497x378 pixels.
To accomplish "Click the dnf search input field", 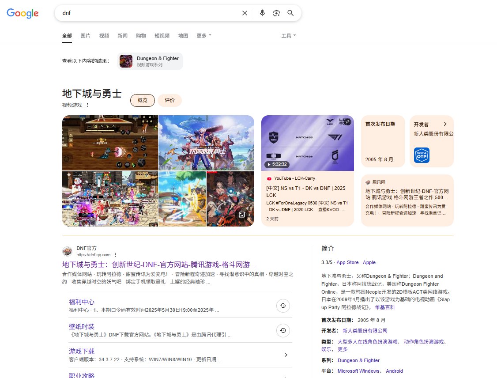I will [149, 13].
